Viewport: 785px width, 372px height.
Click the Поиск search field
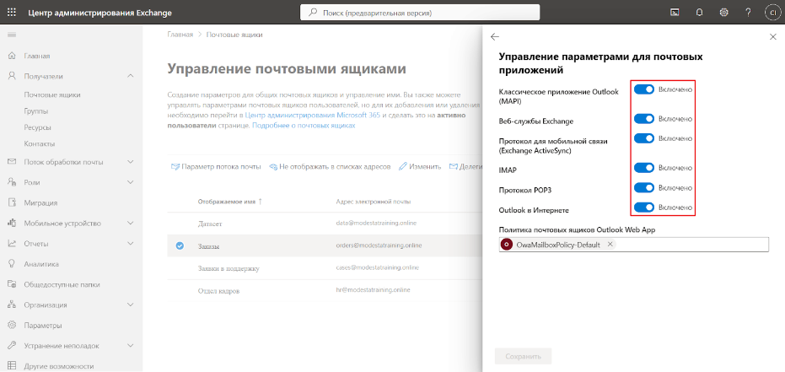click(420, 13)
